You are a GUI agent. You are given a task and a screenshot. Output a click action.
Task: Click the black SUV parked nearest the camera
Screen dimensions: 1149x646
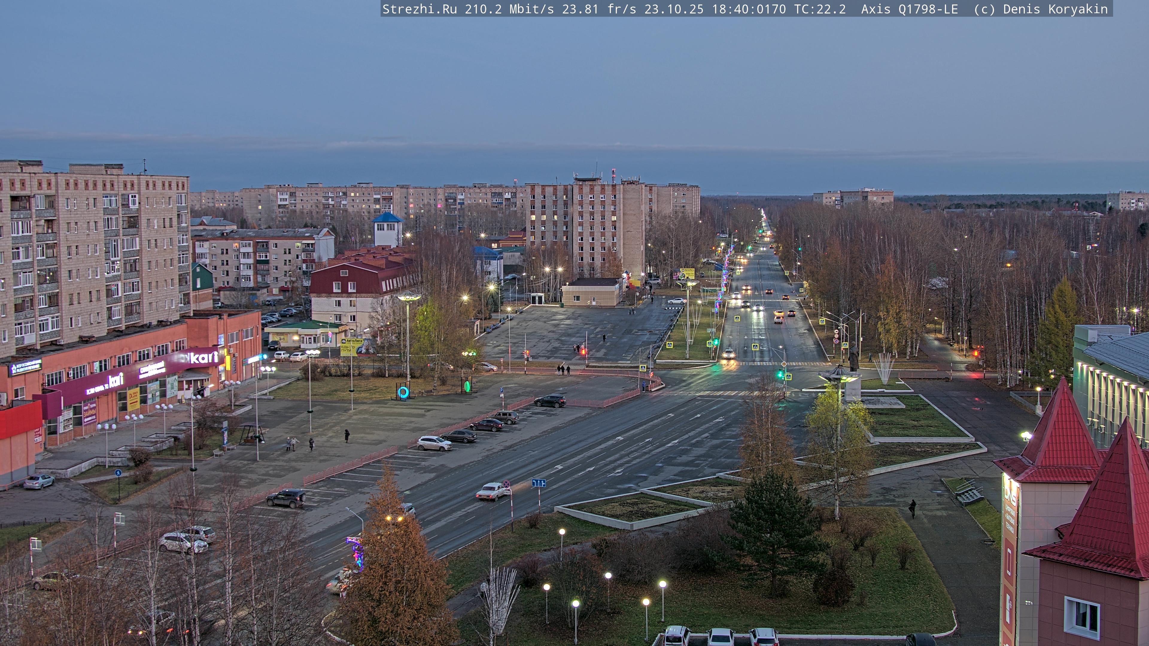pyautogui.click(x=286, y=498)
